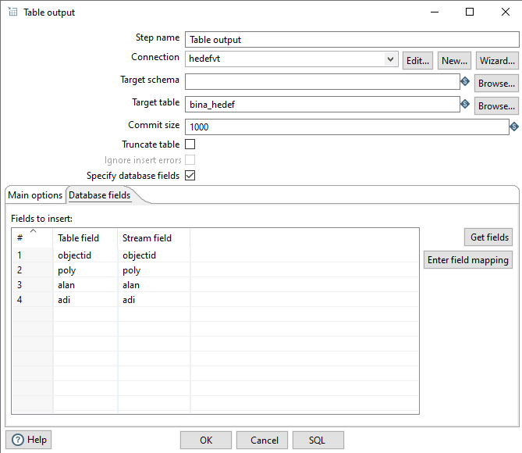Screen dimensions: 522x453
Task: Select the objectid Stream field cell
Action: tap(154, 255)
